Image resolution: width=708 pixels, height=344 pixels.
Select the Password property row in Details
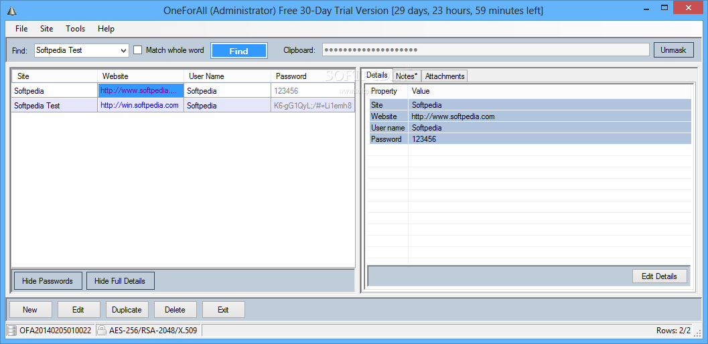pos(530,139)
